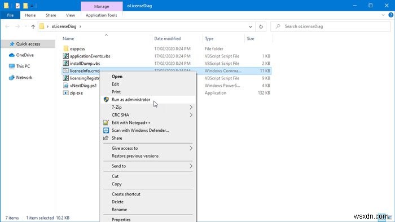
Task: Choose Copy from the context menu
Action: point(117,184)
